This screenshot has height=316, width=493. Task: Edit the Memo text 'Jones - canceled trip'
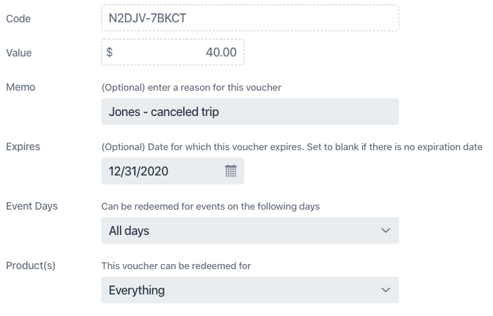249,112
